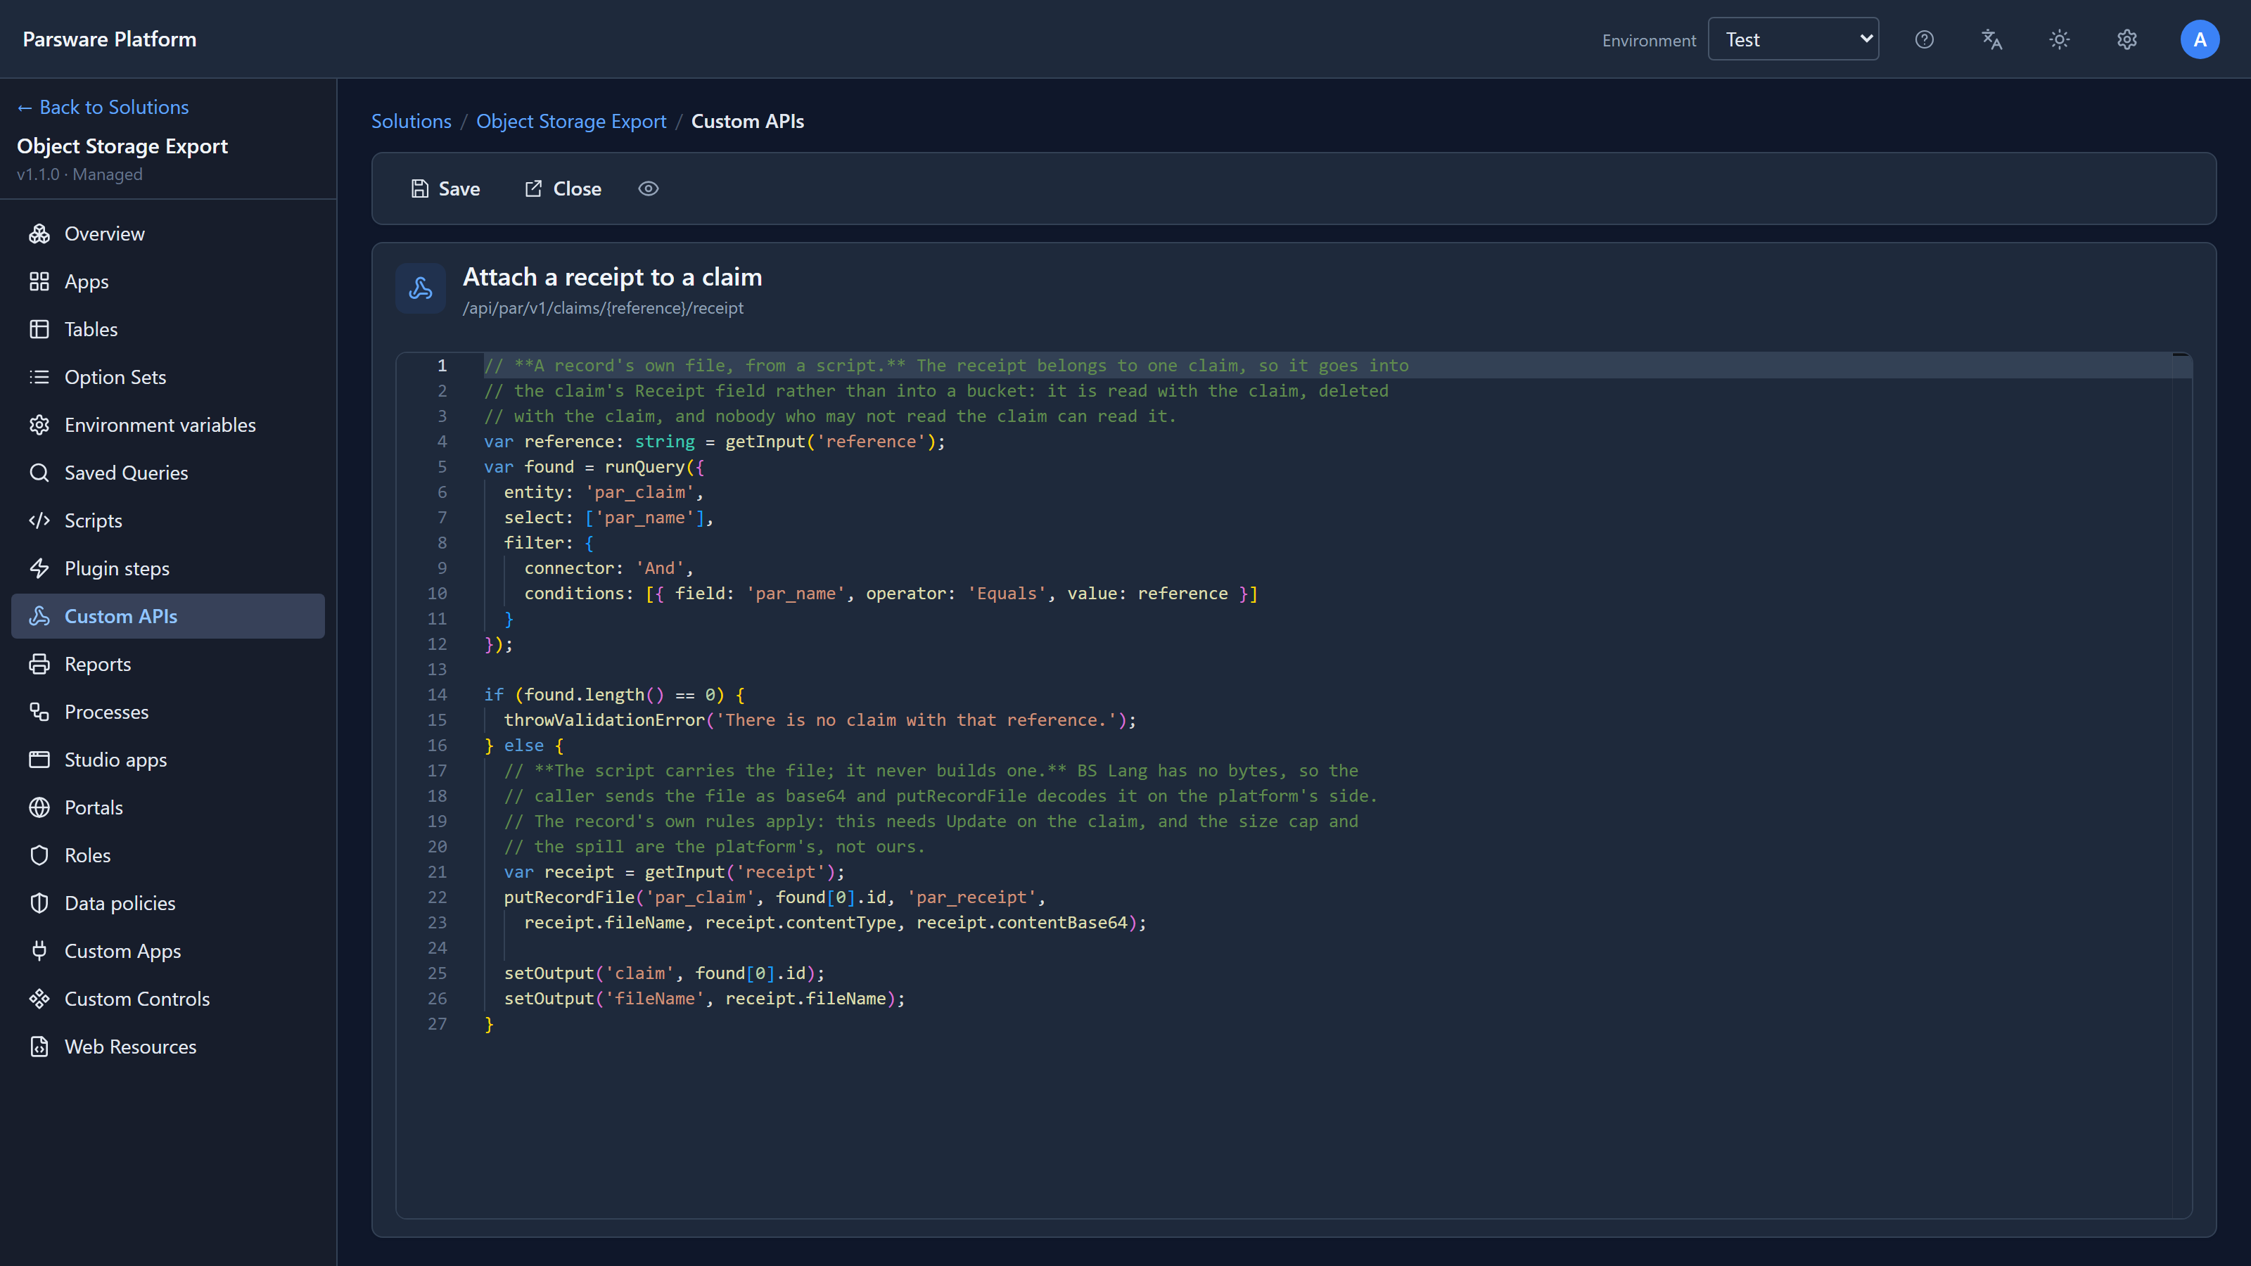Click the Solutions breadcrumb link
Screen dimensions: 2251x1266
(412, 122)
